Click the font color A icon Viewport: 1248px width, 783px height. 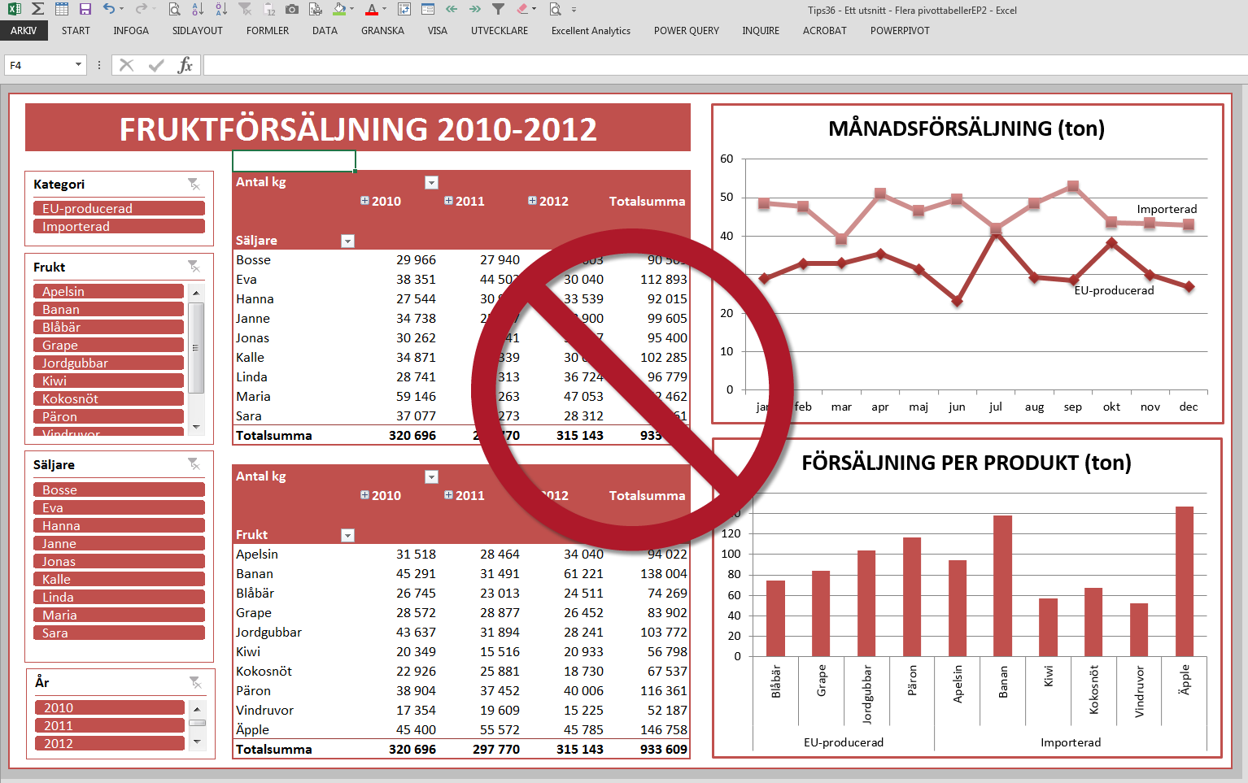pyautogui.click(x=372, y=10)
